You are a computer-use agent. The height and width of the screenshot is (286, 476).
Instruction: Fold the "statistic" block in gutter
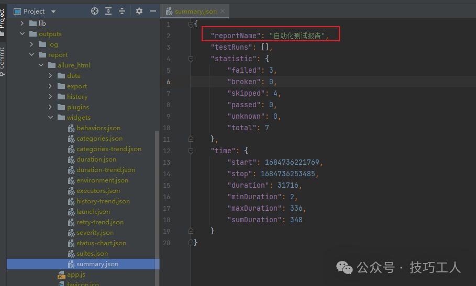191,59
